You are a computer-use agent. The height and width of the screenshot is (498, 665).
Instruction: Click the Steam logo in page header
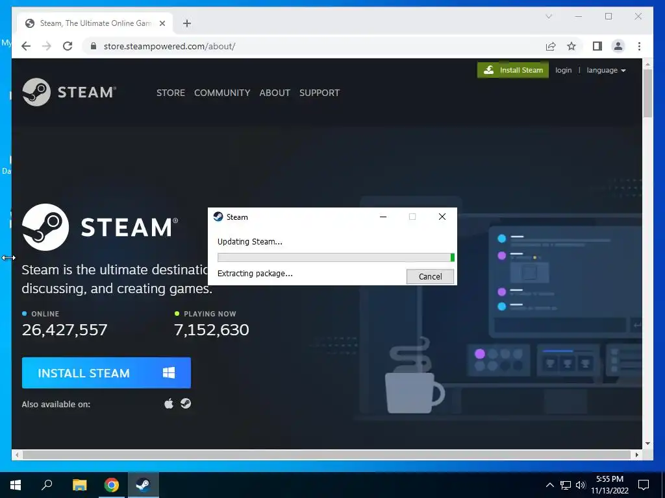69,92
